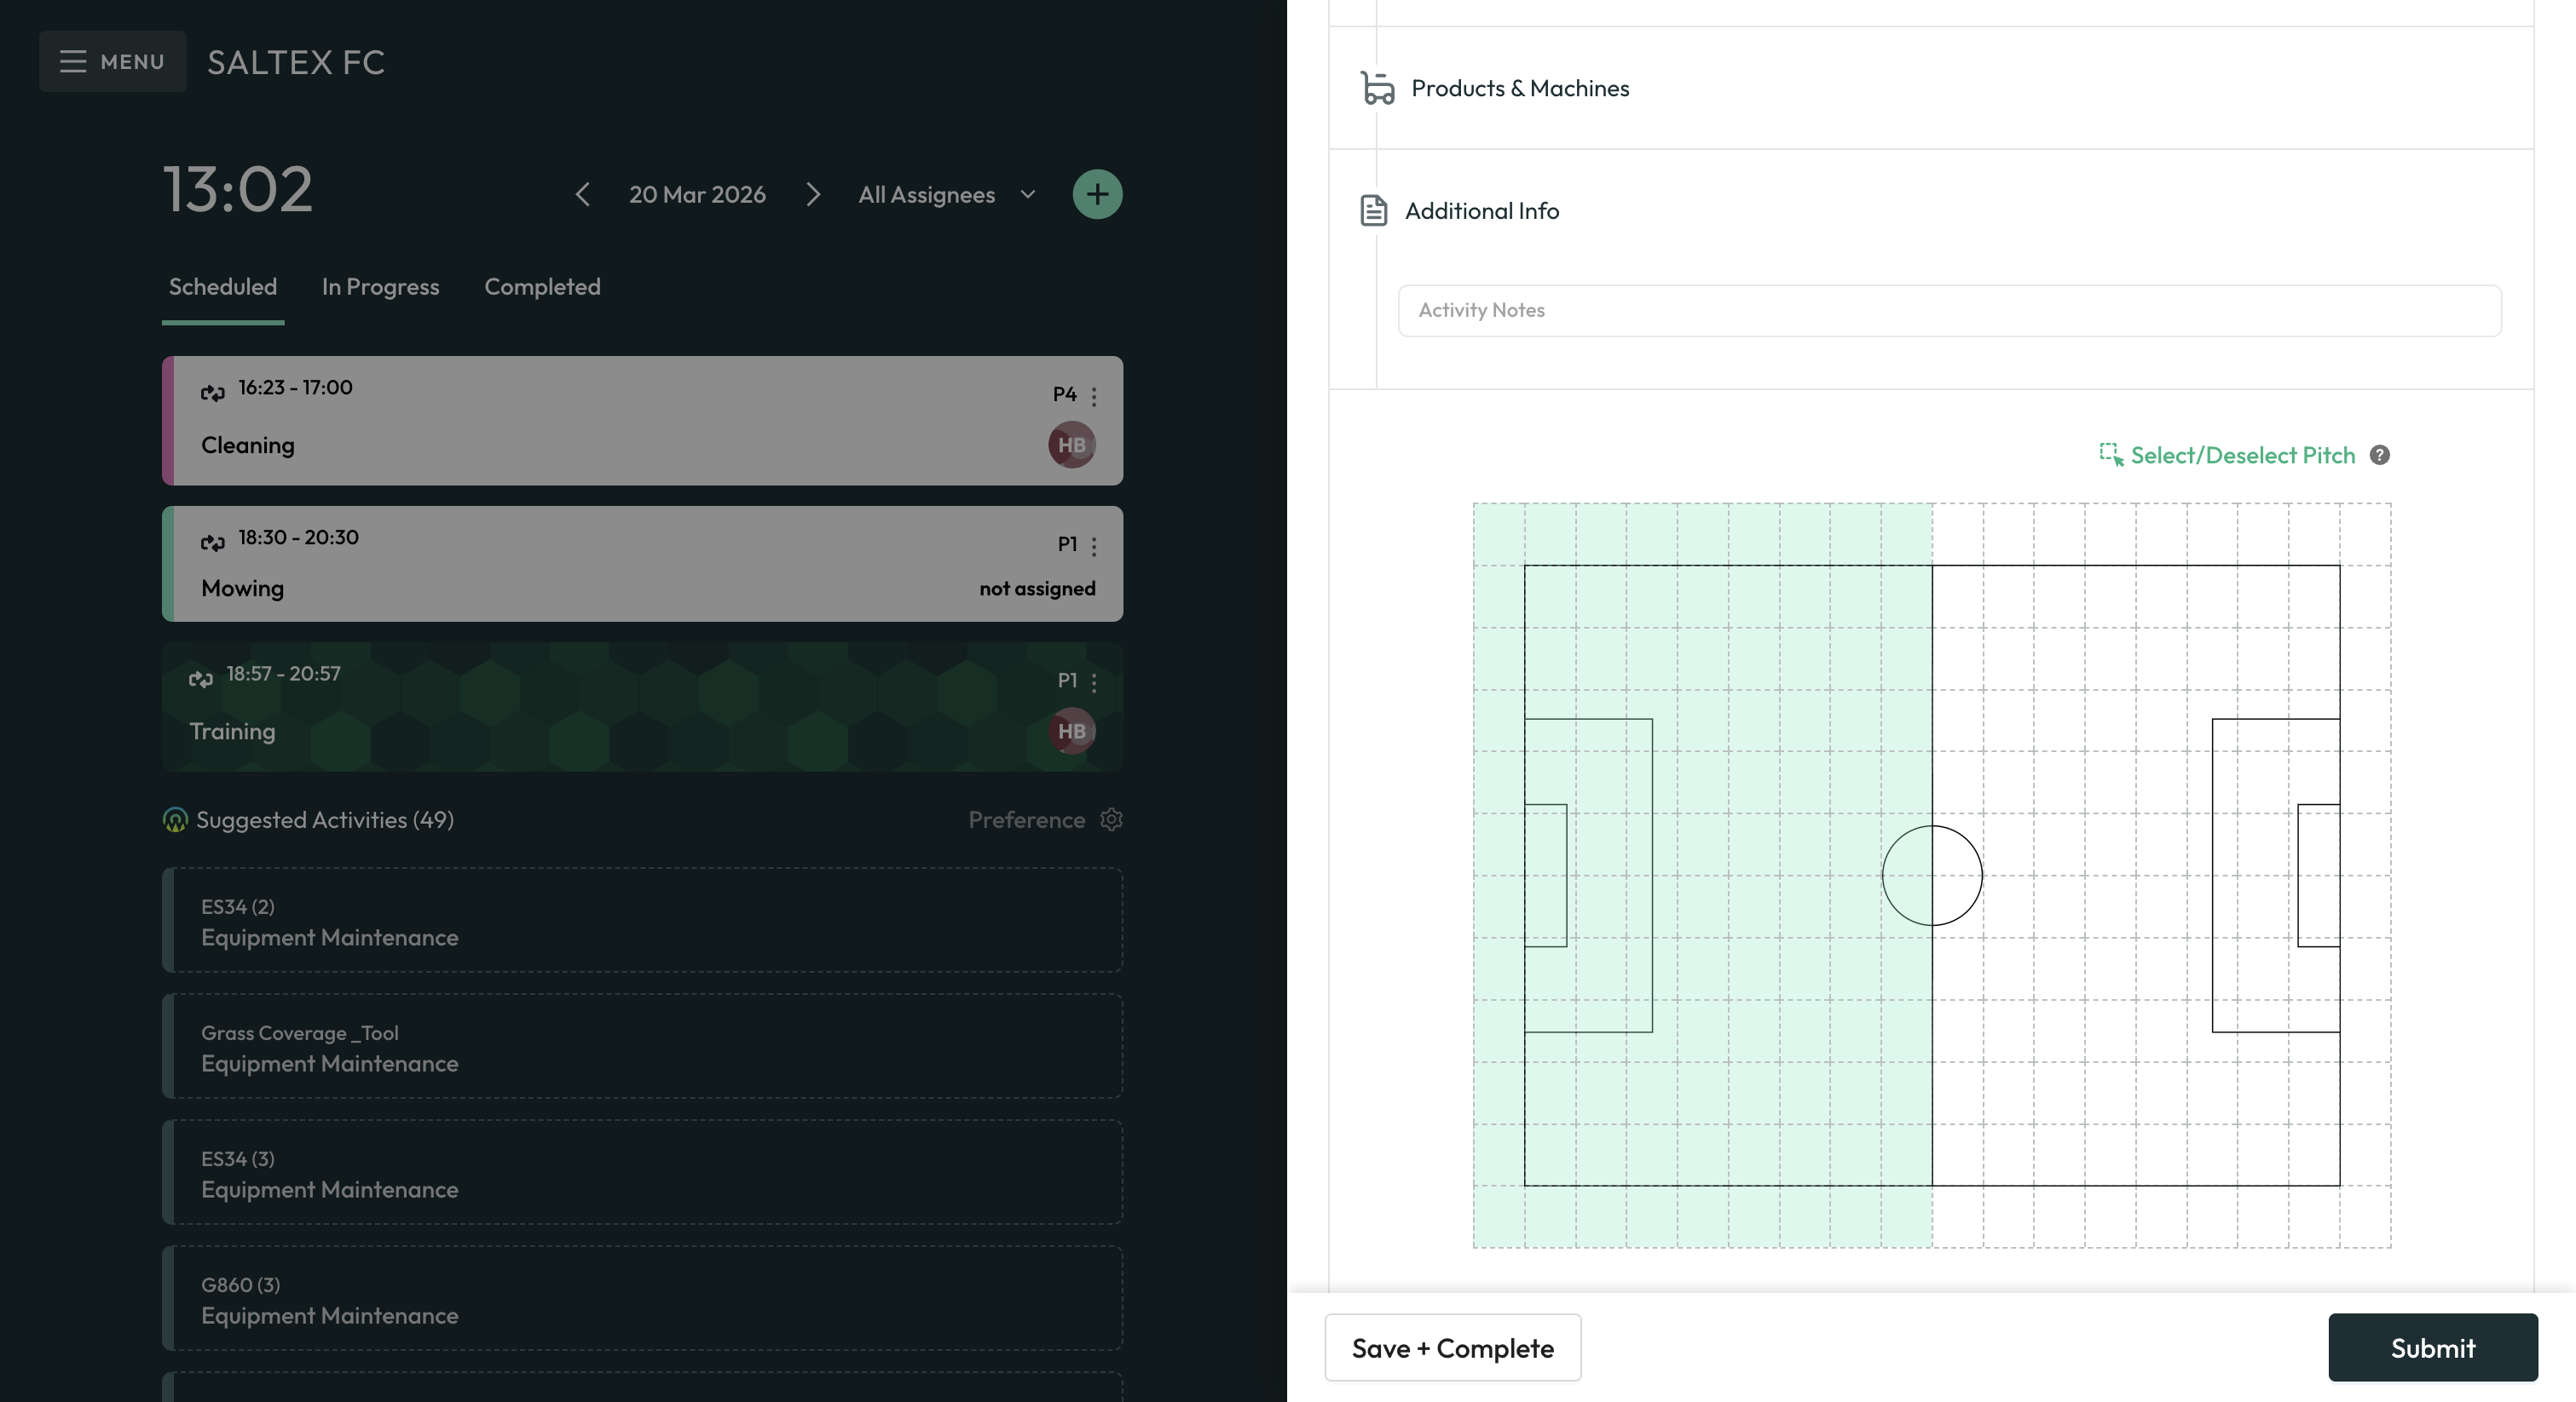2576x1402 pixels.
Task: Click the Additional Info document icon
Action: click(1374, 210)
